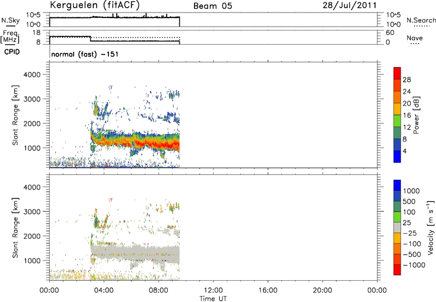Screen dimensions: 436x302
Task: Click the "Kerguelen (fitACF)" plot title
Action: [x=94, y=5]
